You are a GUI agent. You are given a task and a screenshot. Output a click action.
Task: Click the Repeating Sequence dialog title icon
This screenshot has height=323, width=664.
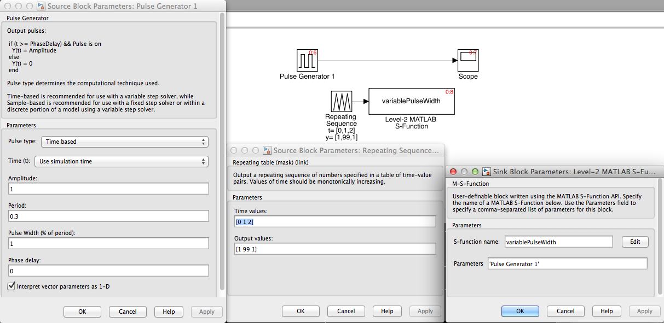(267, 150)
